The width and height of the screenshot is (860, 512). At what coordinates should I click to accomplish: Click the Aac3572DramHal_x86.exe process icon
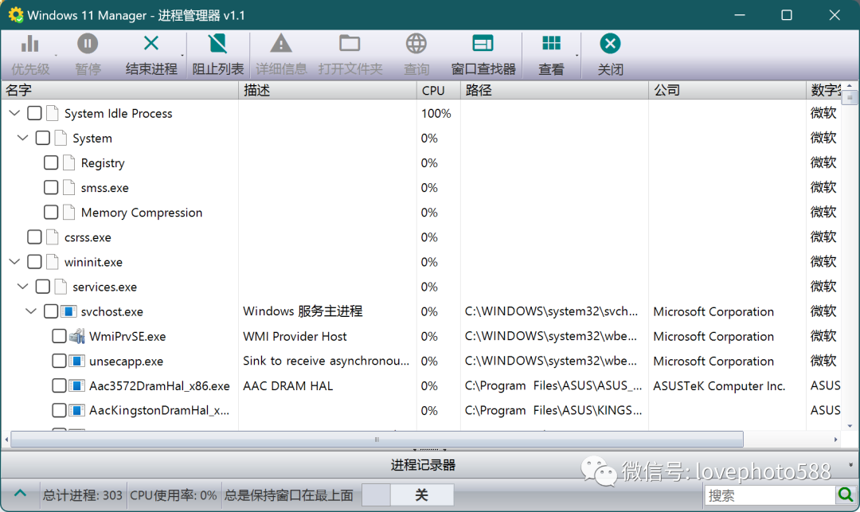point(76,386)
